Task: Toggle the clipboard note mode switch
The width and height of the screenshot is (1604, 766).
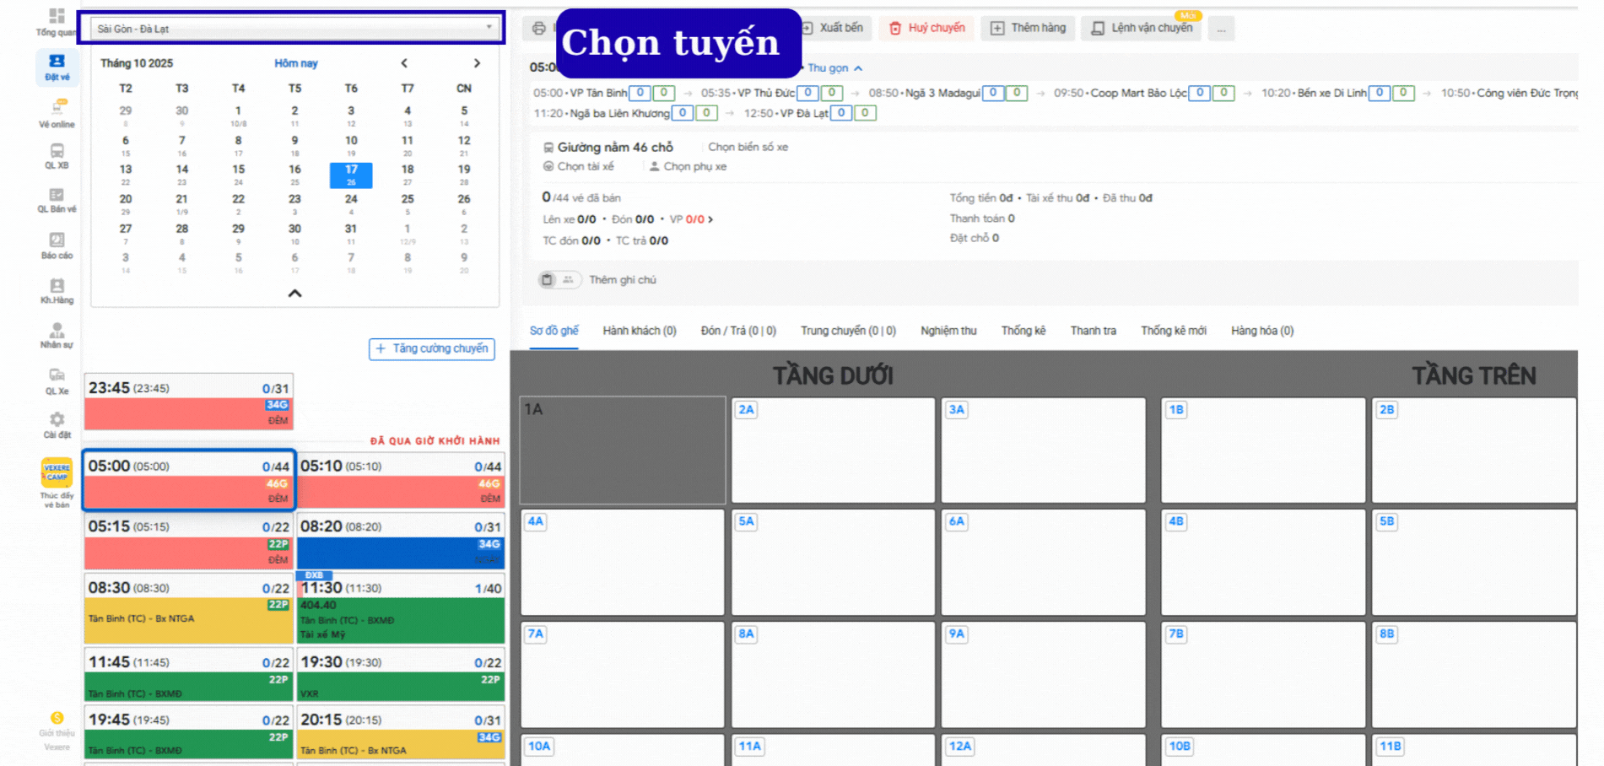Action: (x=548, y=280)
